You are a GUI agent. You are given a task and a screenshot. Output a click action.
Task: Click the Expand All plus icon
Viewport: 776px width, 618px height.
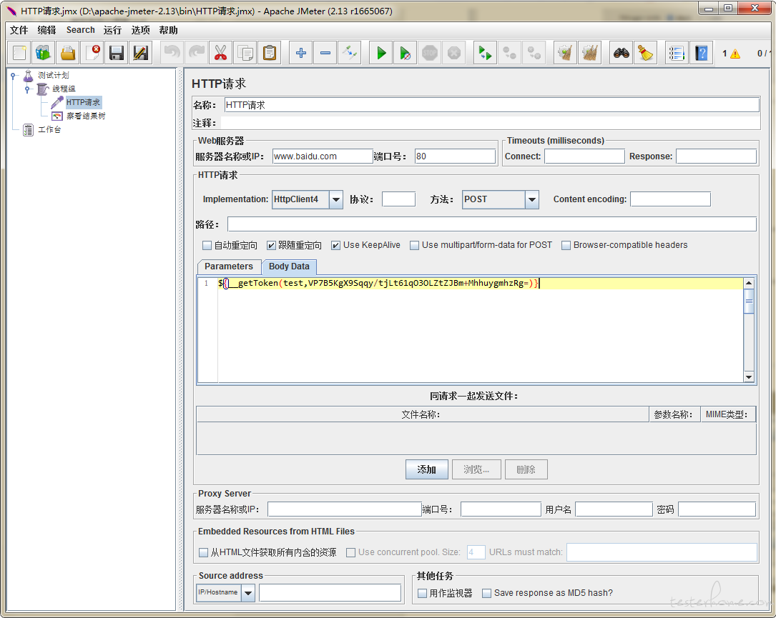(301, 53)
